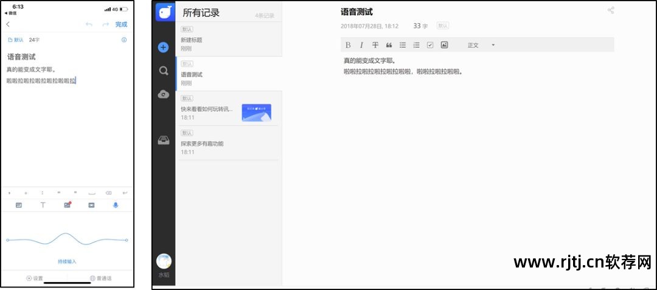The width and height of the screenshot is (657, 290).
Task: Click the note body text in editor
Action: [x=403, y=66]
